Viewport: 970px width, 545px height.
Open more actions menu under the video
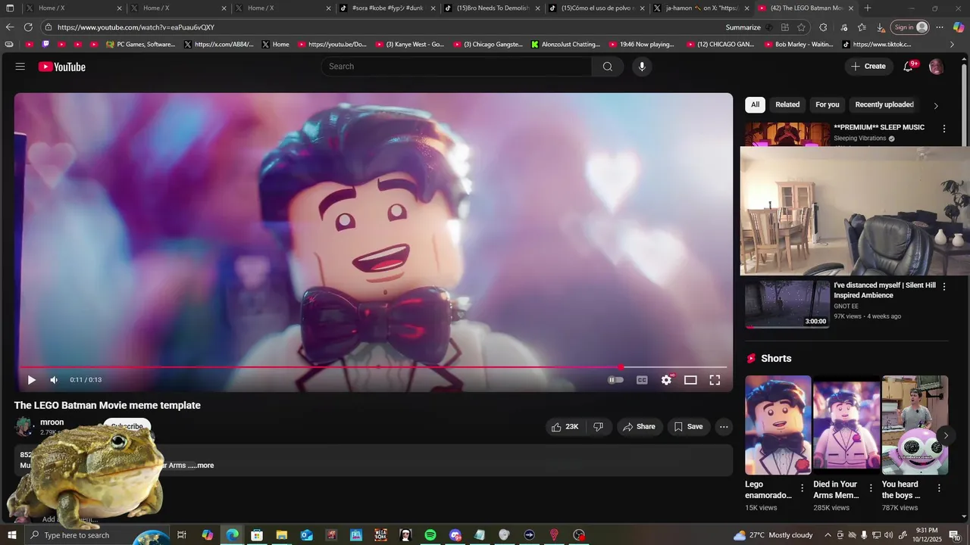coord(724,427)
